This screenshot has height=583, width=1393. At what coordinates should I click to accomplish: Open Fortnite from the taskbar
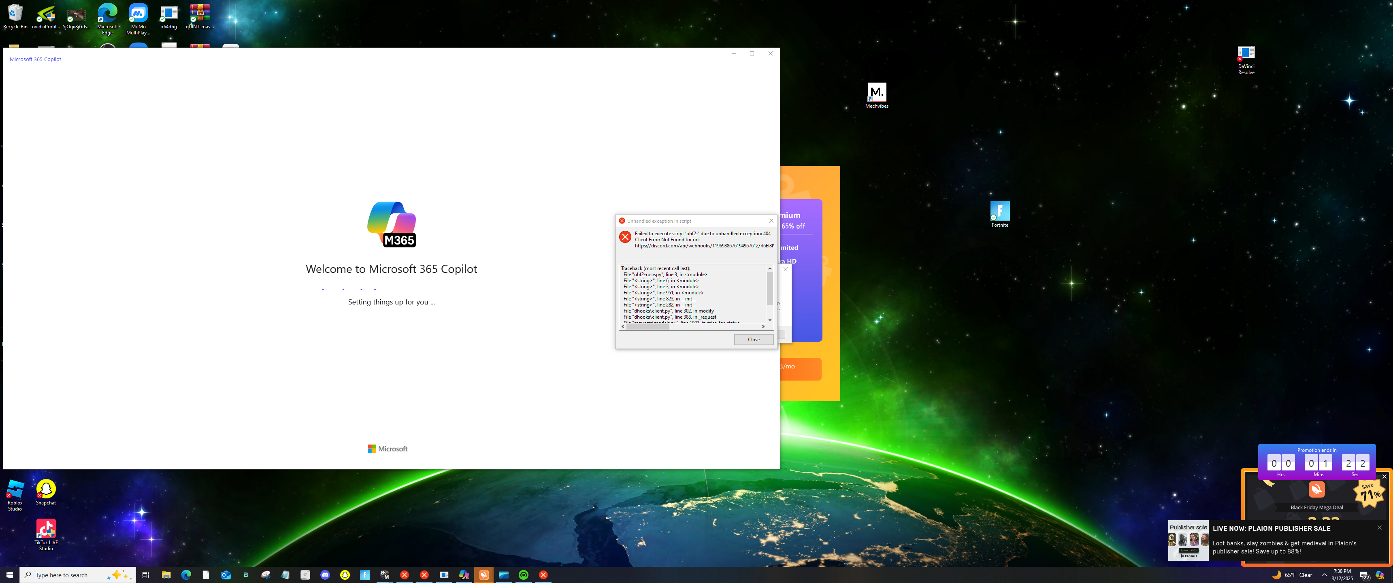coord(365,575)
